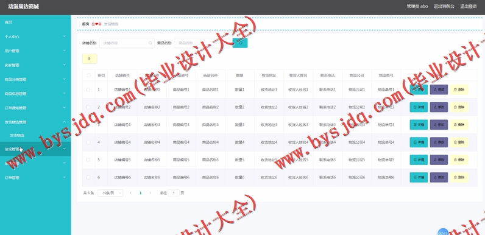This screenshot has height=235, width=485.
Task: Check the checkbox for row 6
Action: (88, 178)
